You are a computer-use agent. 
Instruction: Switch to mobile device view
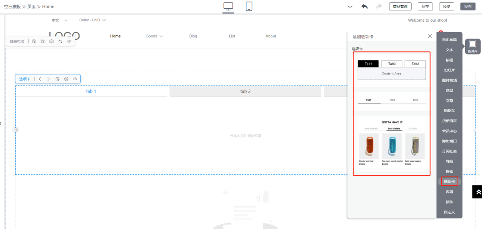coord(249,6)
